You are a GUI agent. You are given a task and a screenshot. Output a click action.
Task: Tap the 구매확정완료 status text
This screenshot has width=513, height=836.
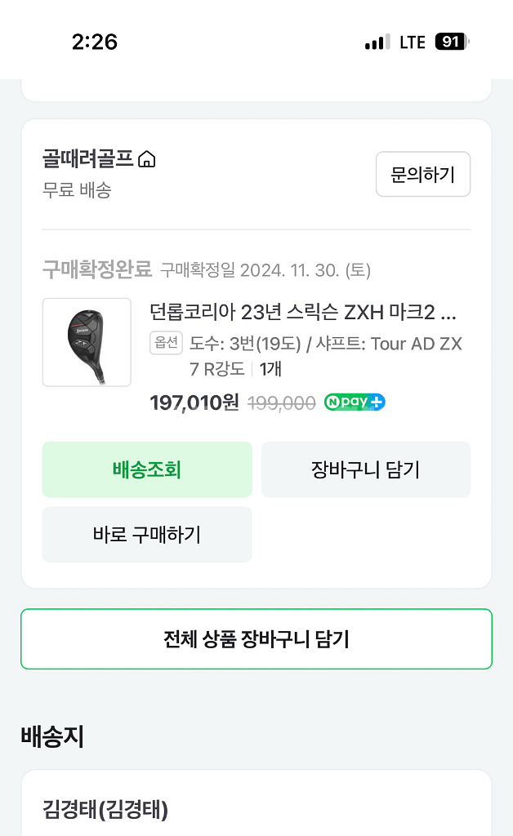(97, 269)
